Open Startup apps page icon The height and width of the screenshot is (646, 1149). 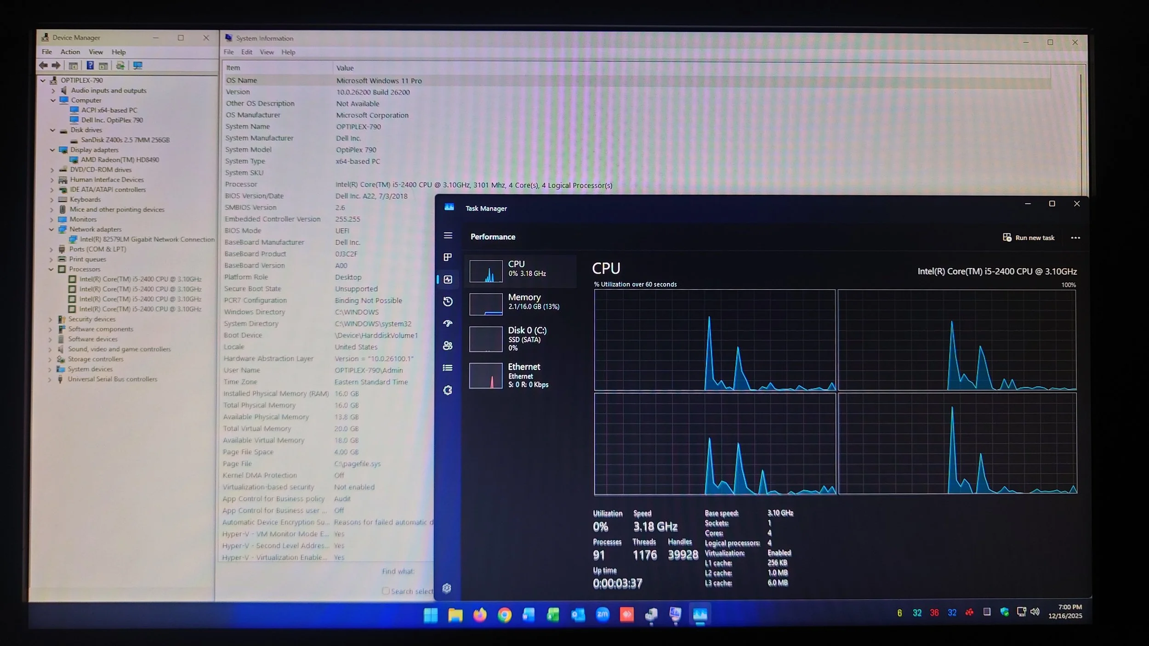point(448,323)
